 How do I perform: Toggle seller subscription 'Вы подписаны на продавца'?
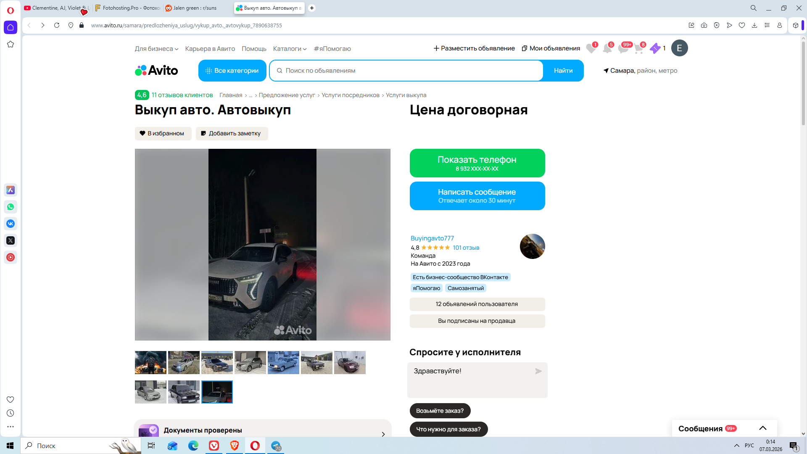(x=477, y=321)
